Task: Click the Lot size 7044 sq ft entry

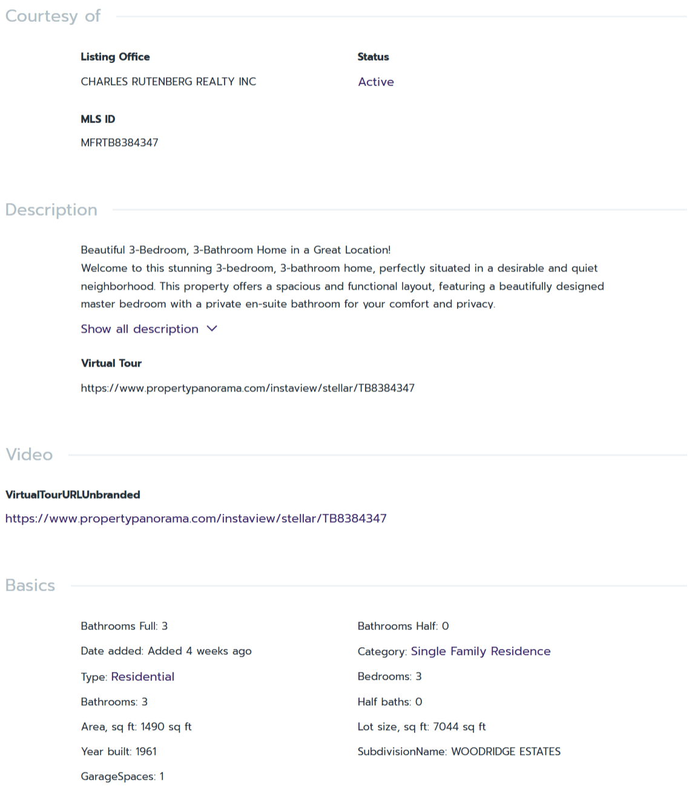Action: (421, 727)
